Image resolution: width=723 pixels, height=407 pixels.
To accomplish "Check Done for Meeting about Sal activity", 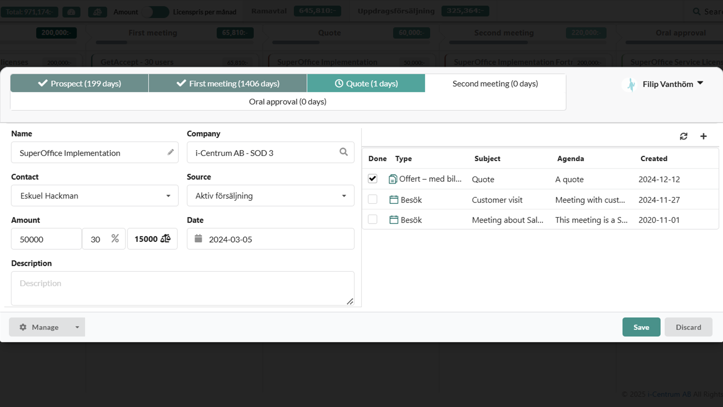I will [x=373, y=219].
